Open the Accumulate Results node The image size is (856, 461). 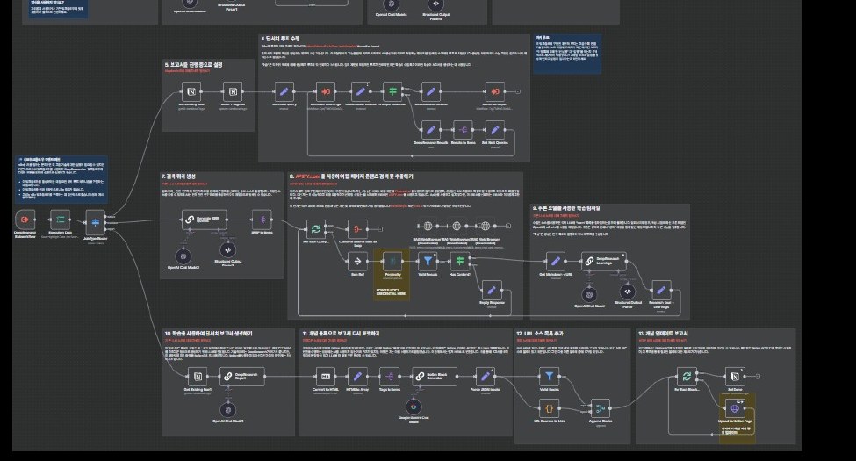(360, 92)
